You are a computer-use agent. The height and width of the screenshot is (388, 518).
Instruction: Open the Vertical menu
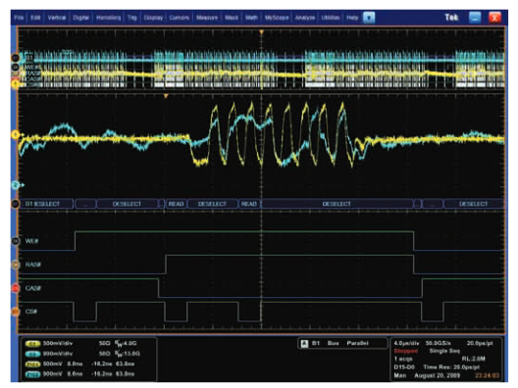tap(57, 18)
